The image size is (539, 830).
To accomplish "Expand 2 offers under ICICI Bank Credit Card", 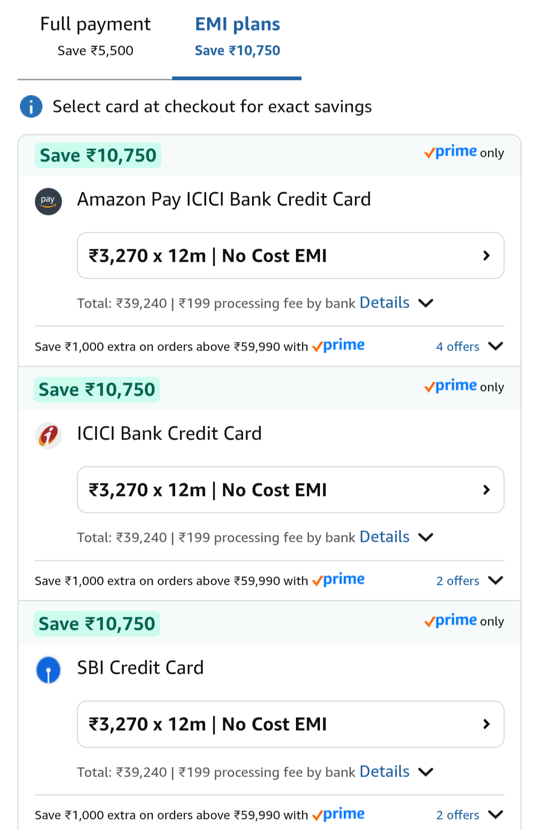I will point(469,580).
